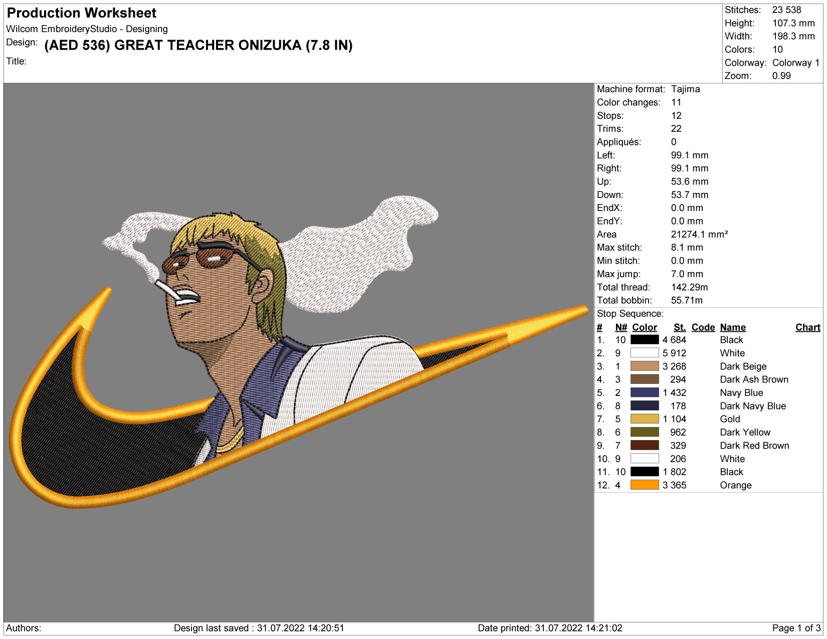Click the 'St.' column header

(x=680, y=327)
